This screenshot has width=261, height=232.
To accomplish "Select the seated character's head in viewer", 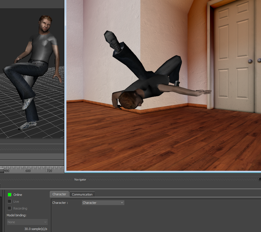I will tap(45, 24).
